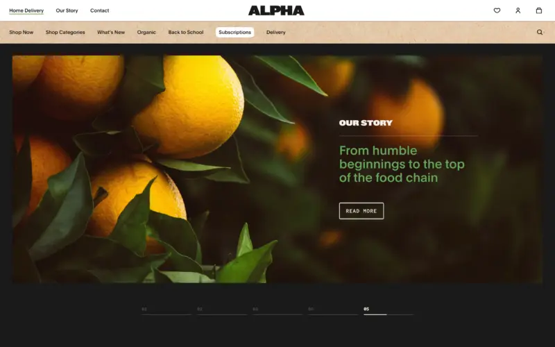Open the Contact page link

pyautogui.click(x=99, y=10)
